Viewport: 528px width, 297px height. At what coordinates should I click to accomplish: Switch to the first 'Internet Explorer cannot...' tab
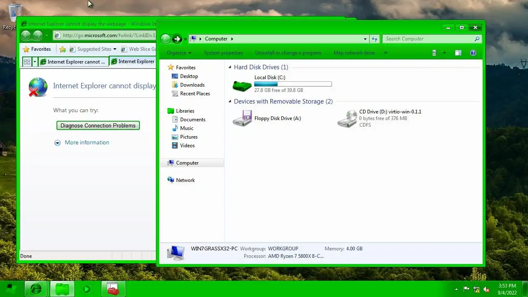[x=73, y=62]
